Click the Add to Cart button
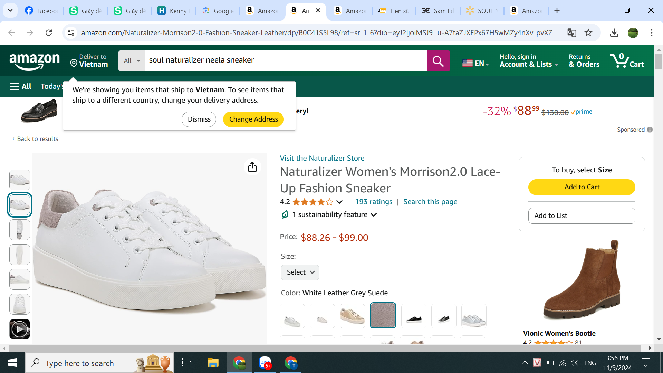The image size is (663, 373). (x=582, y=187)
